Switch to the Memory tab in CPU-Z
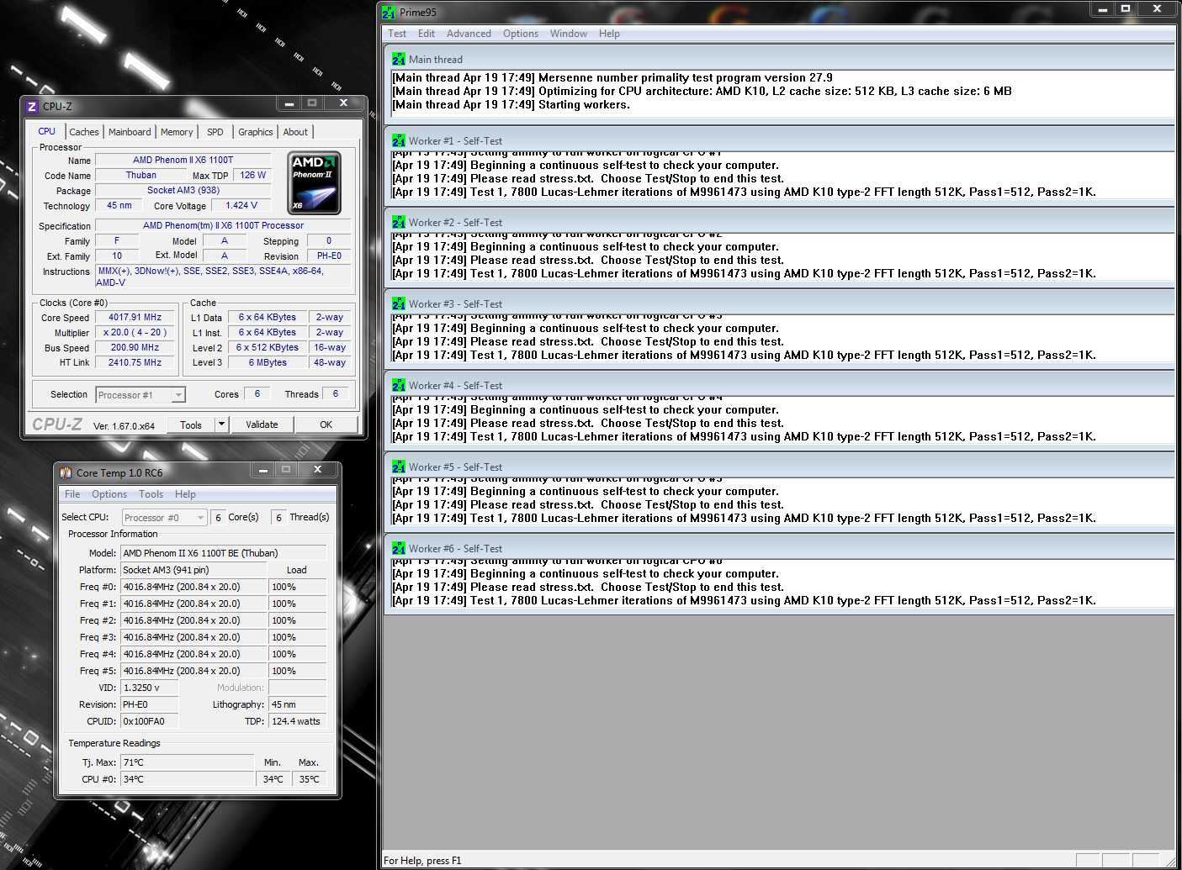Image resolution: width=1182 pixels, height=870 pixels. [177, 132]
